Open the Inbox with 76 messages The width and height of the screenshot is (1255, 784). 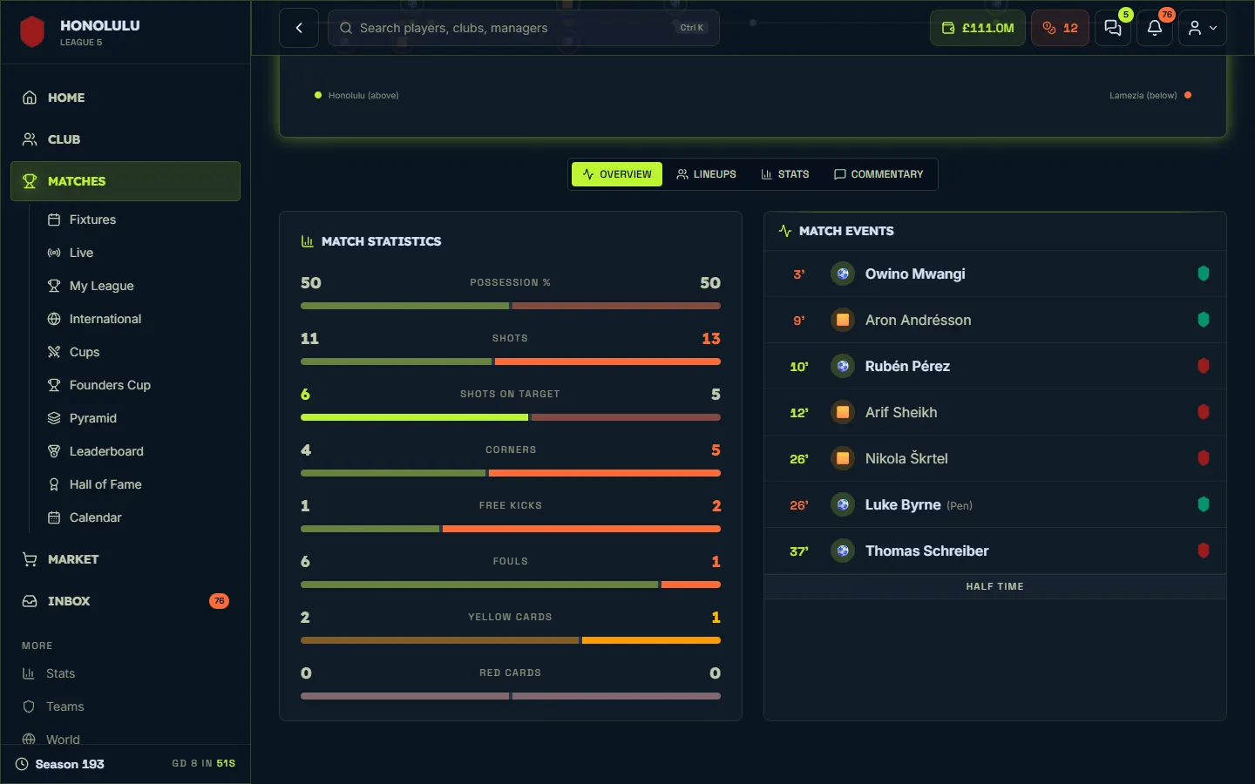125,601
